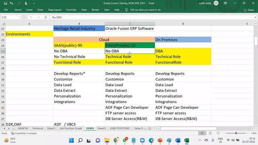Click the SAAS(public)-90 cell
Screen dimensions: 258x145
(79, 46)
